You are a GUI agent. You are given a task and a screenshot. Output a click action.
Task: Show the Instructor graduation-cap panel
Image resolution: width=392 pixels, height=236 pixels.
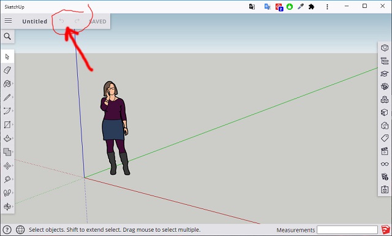385,74
